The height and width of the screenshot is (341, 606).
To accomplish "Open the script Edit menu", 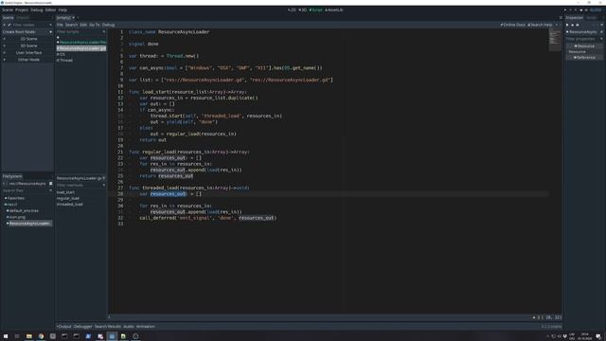I will tap(83, 25).
